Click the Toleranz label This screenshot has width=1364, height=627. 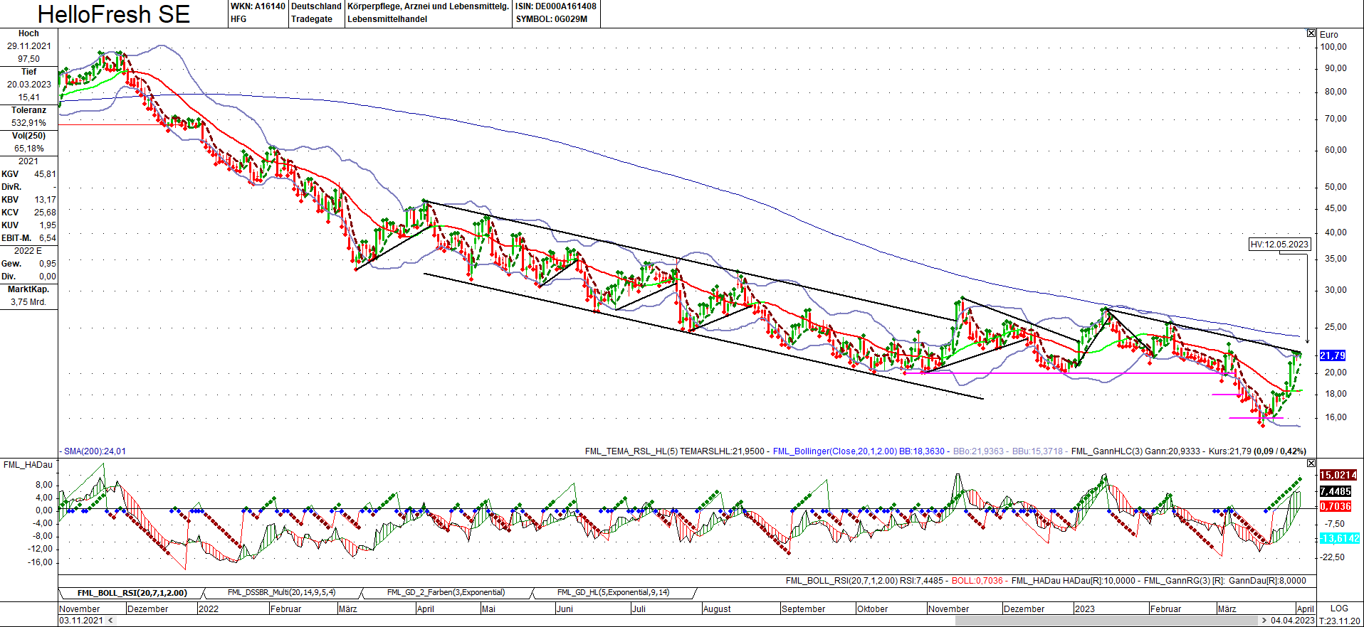pos(28,110)
